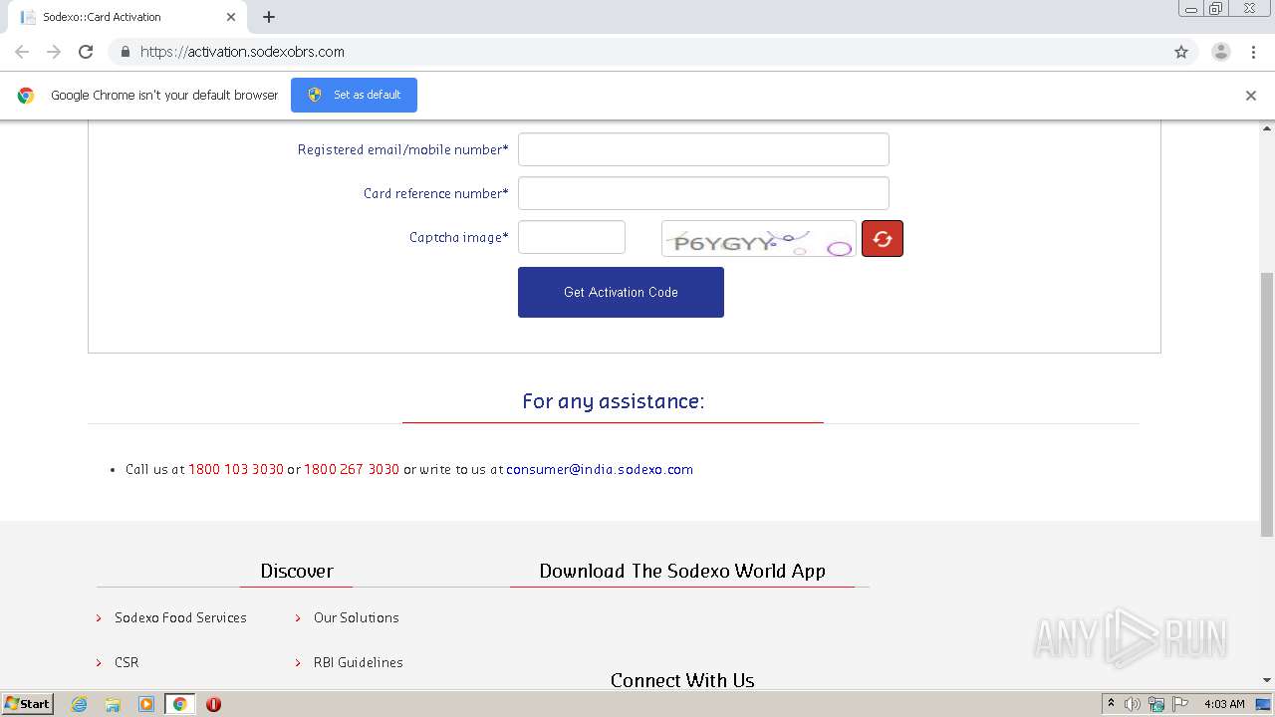Click scrollbar down arrow
The image size is (1275, 717).
tap(1267, 680)
